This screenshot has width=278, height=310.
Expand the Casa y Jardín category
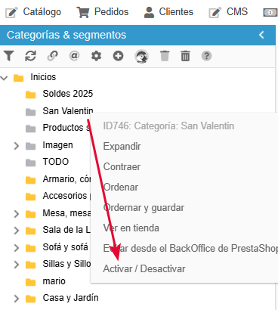[17, 299]
